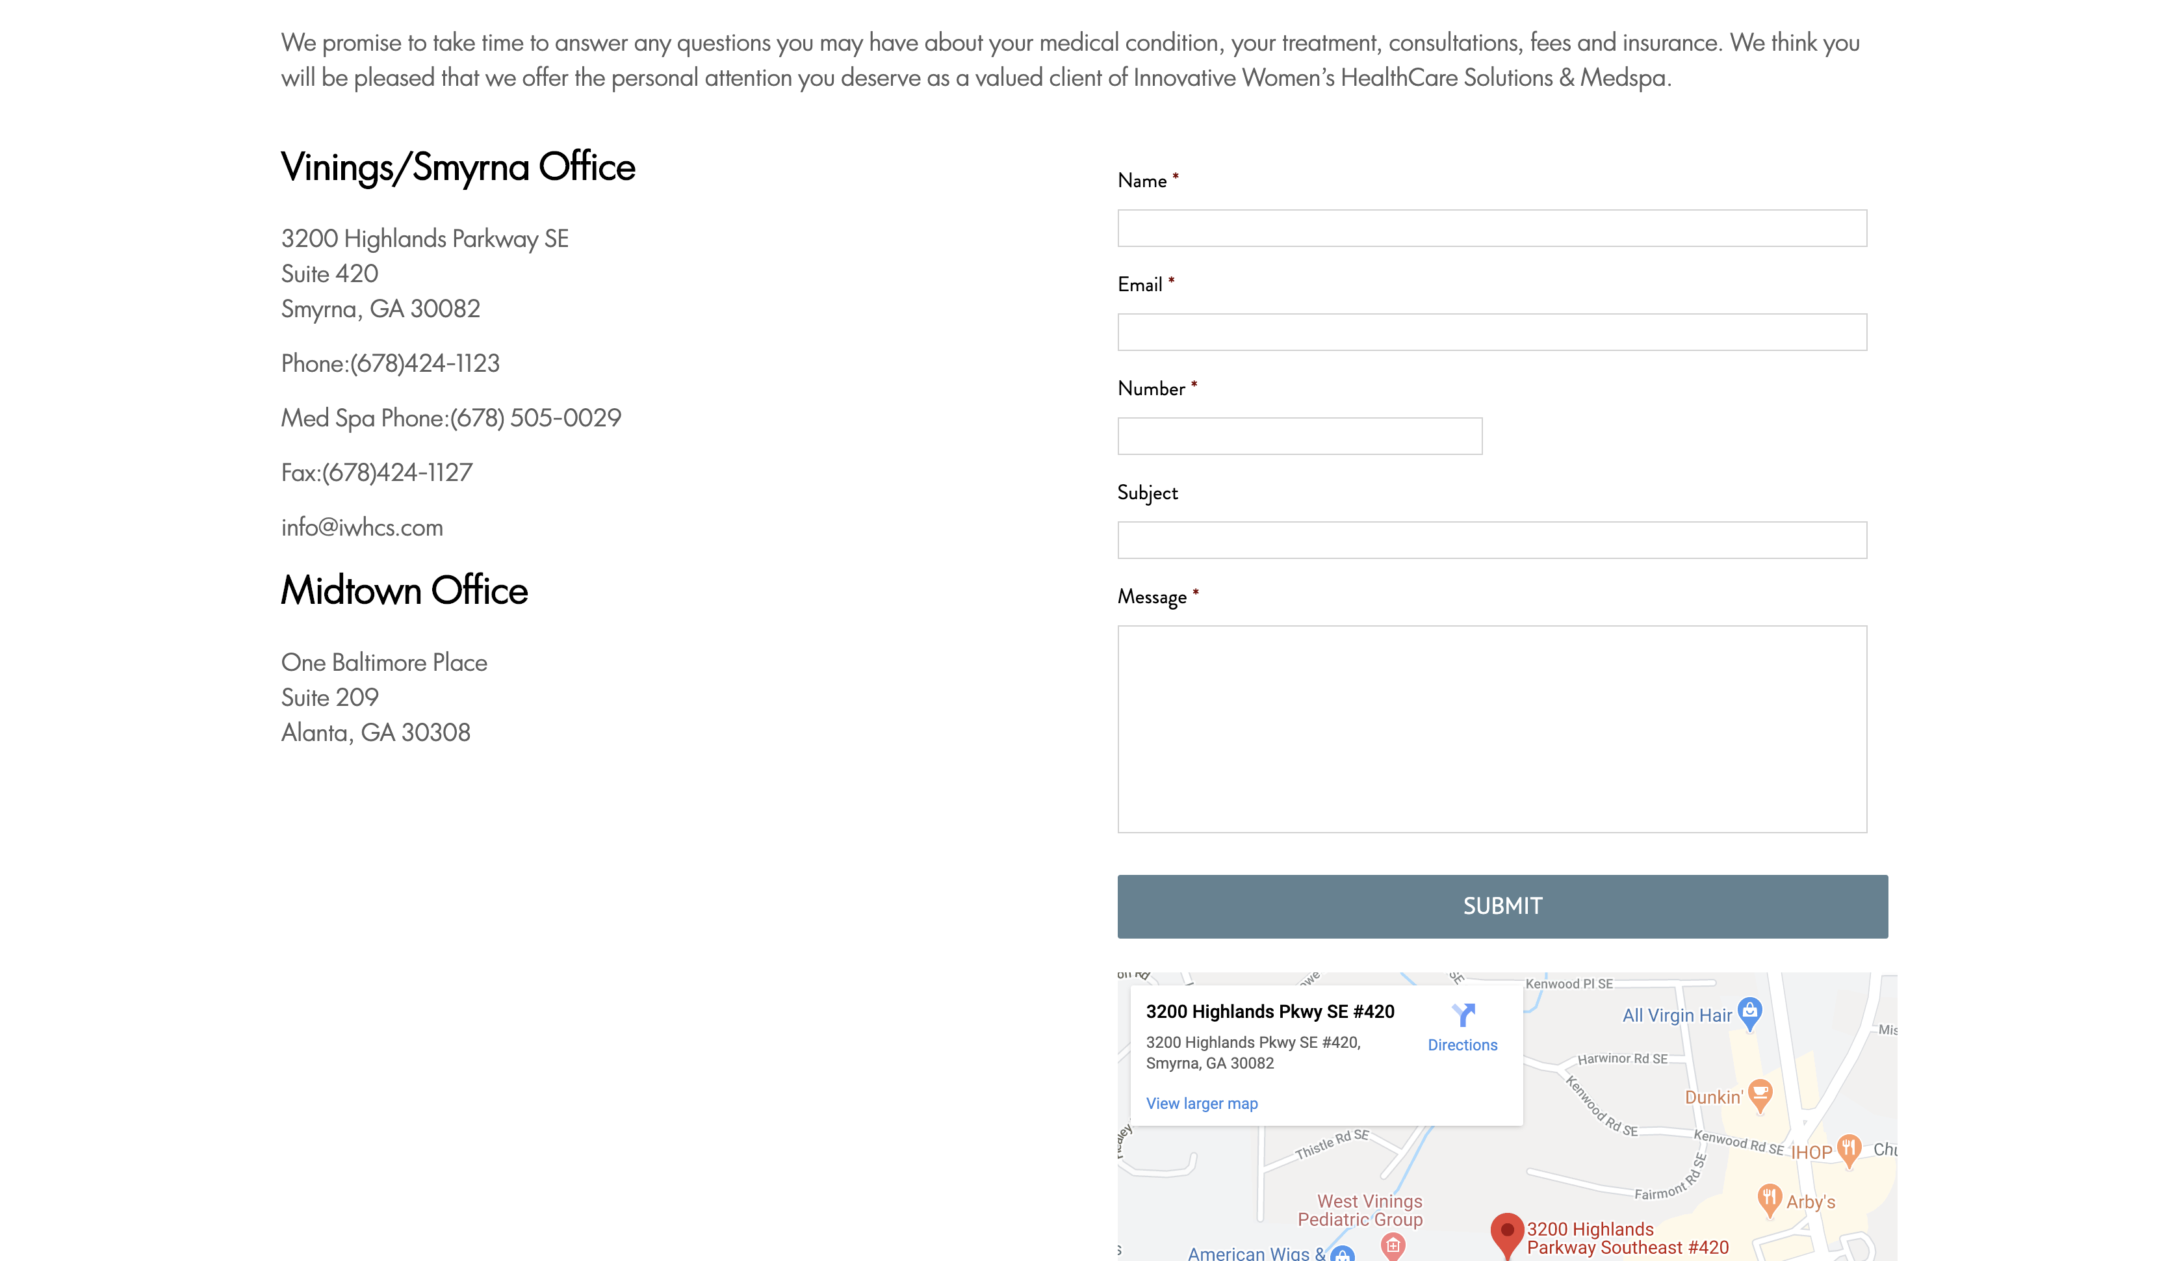2177x1261 pixels.
Task: Click the Name input field
Action: 1492,228
